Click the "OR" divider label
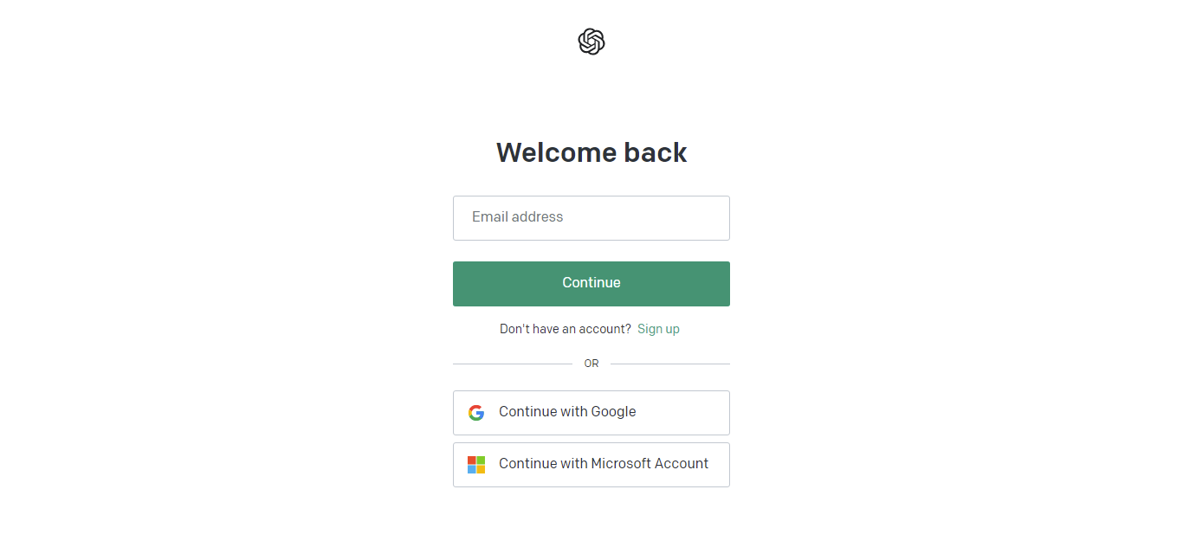Screen dimensions: 1183x541 [591, 364]
